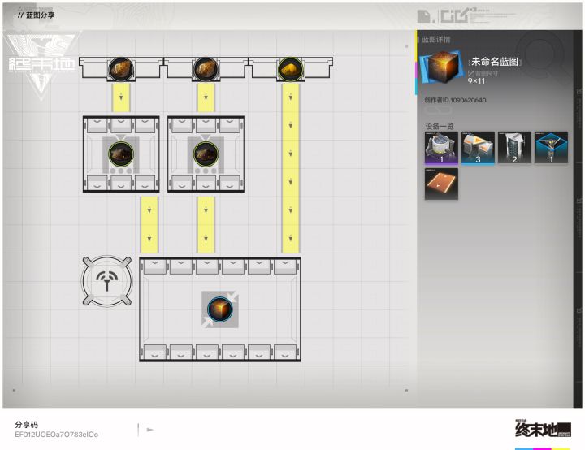Select the purple furnace device thumbnail with count 1

441,148
